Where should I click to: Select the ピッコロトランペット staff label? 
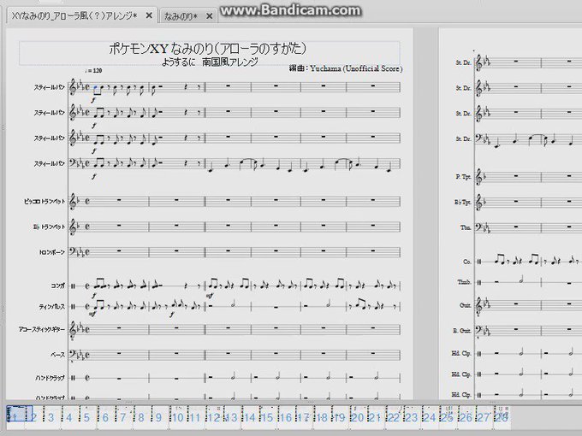tap(45, 201)
